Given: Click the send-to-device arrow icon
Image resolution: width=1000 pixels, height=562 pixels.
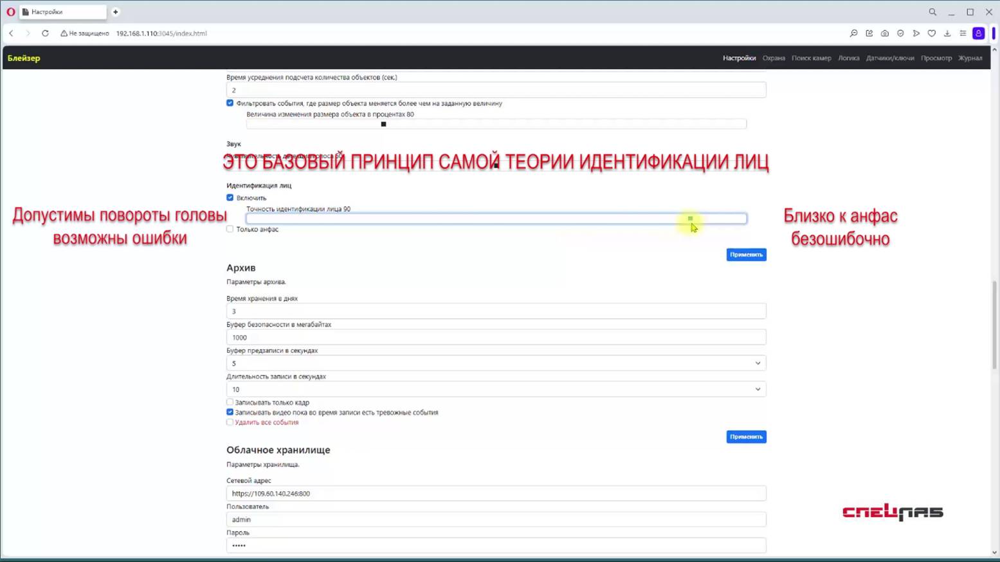Looking at the screenshot, I should 916,33.
